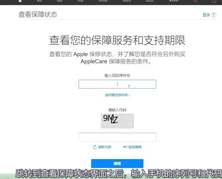
Task: Open the shopping bag icon
Action: pos(214,1)
